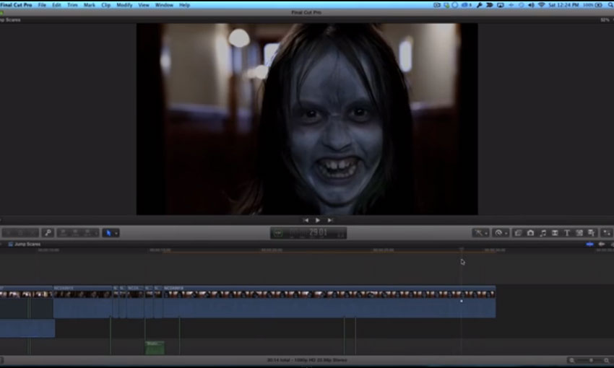Open the enhancements magic wand menu
This screenshot has width=614, height=368.
480,233
